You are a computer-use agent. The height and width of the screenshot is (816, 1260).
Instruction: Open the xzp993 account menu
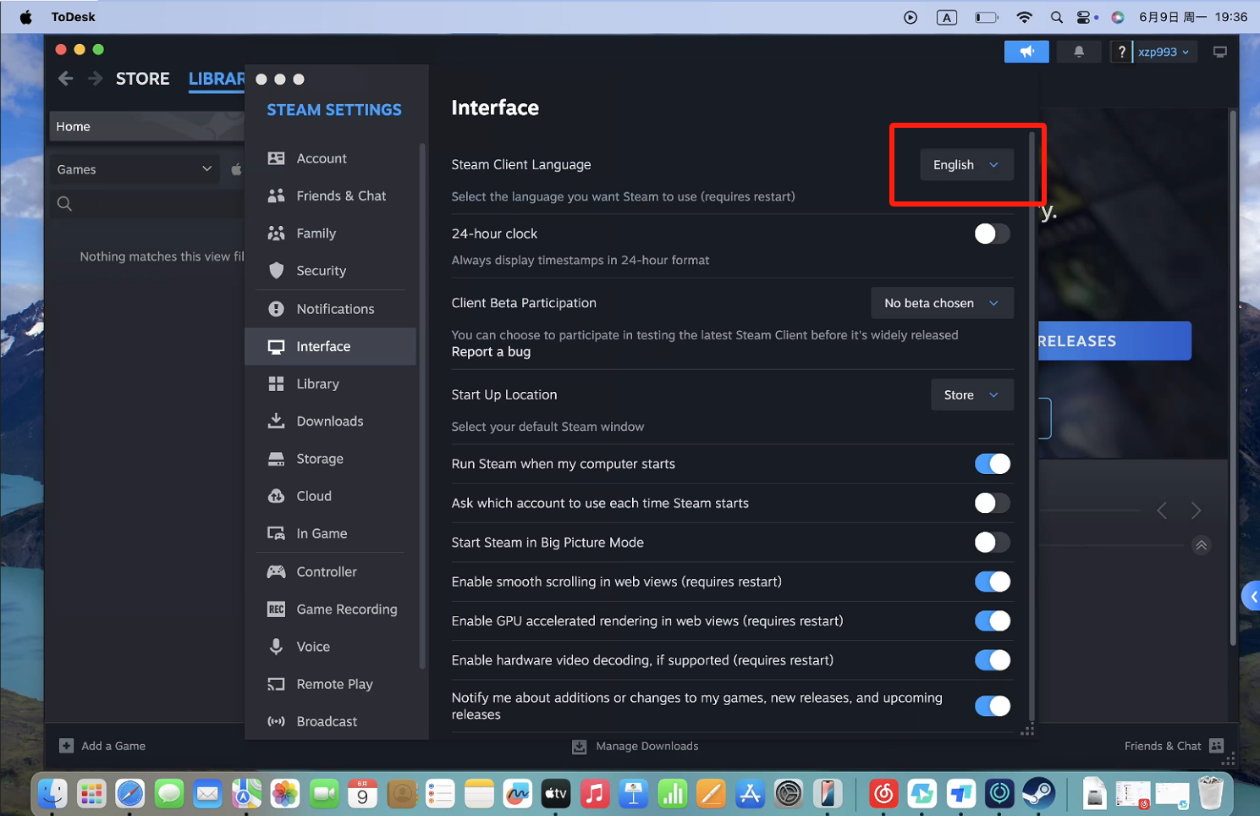[x=1164, y=52]
